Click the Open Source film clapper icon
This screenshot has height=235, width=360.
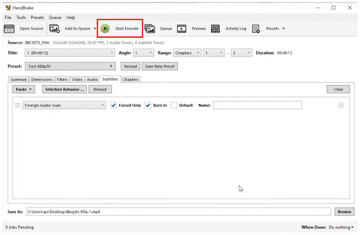[x=9, y=29]
